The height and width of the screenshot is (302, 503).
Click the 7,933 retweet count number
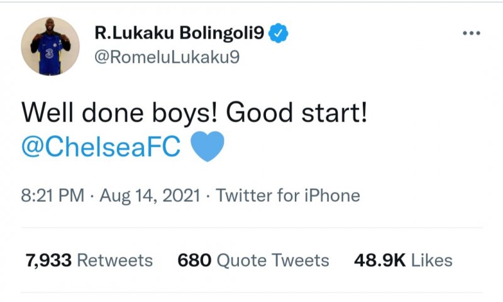pos(49,260)
